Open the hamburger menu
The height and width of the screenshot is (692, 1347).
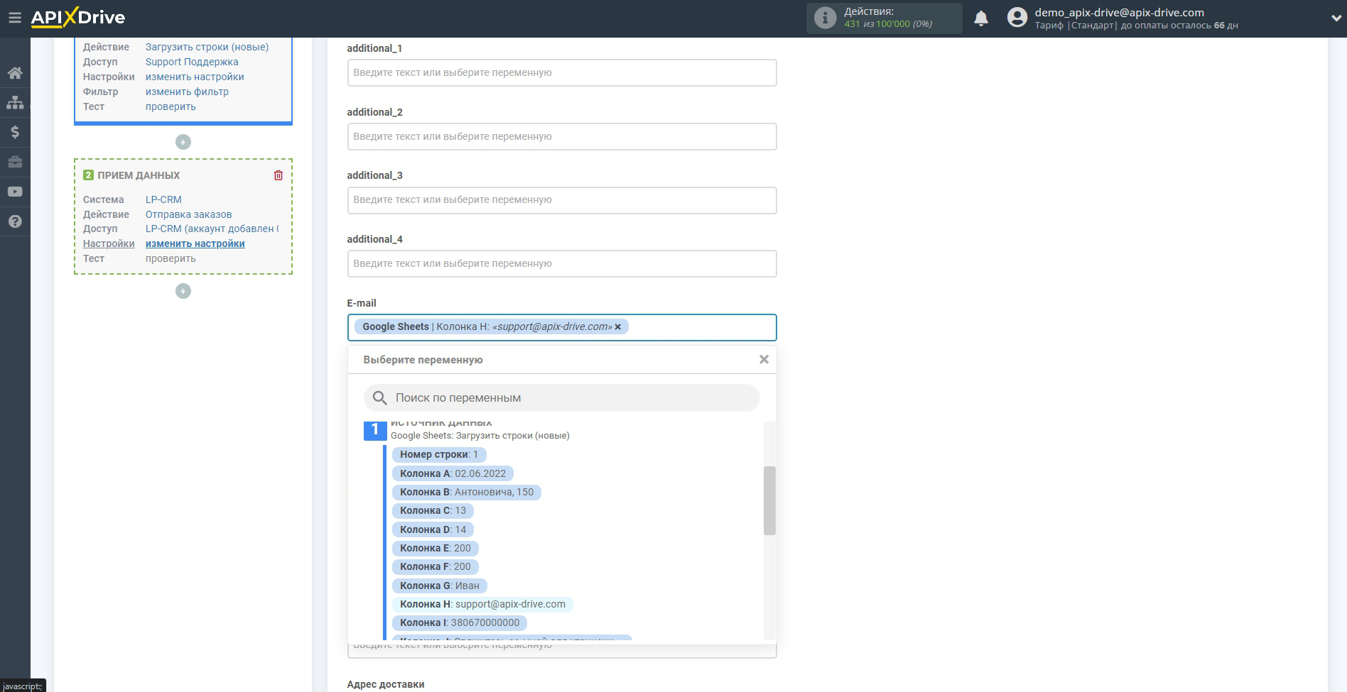tap(14, 18)
